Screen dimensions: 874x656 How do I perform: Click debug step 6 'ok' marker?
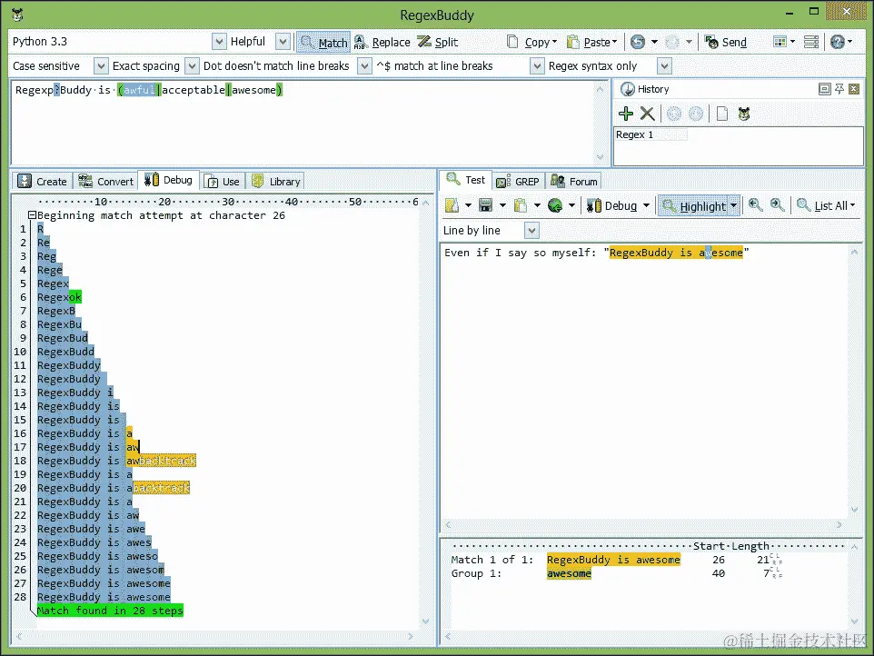75,297
